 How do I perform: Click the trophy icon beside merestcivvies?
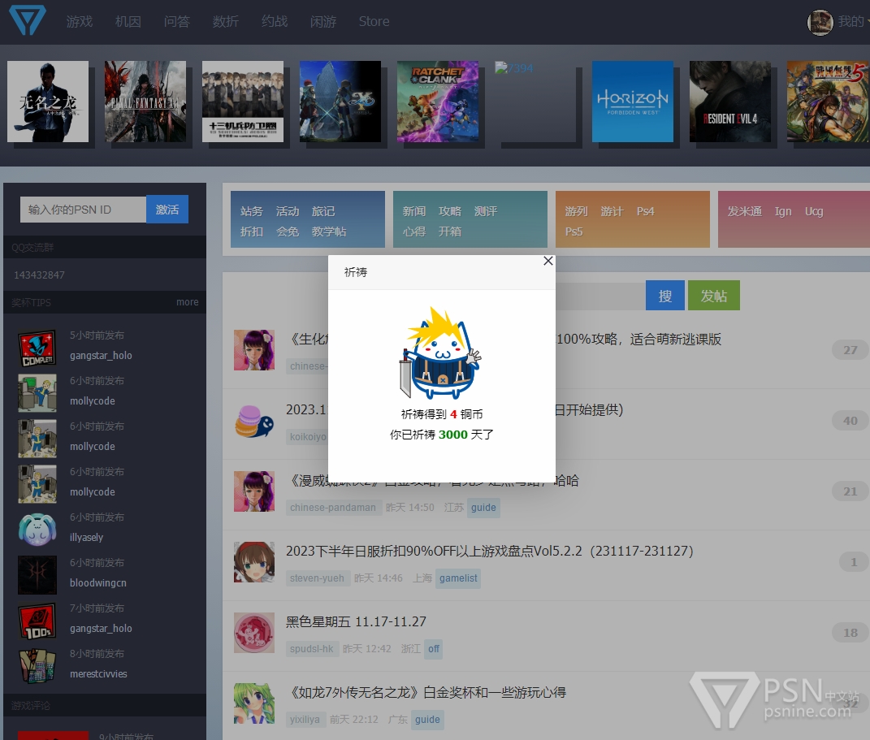(37, 668)
